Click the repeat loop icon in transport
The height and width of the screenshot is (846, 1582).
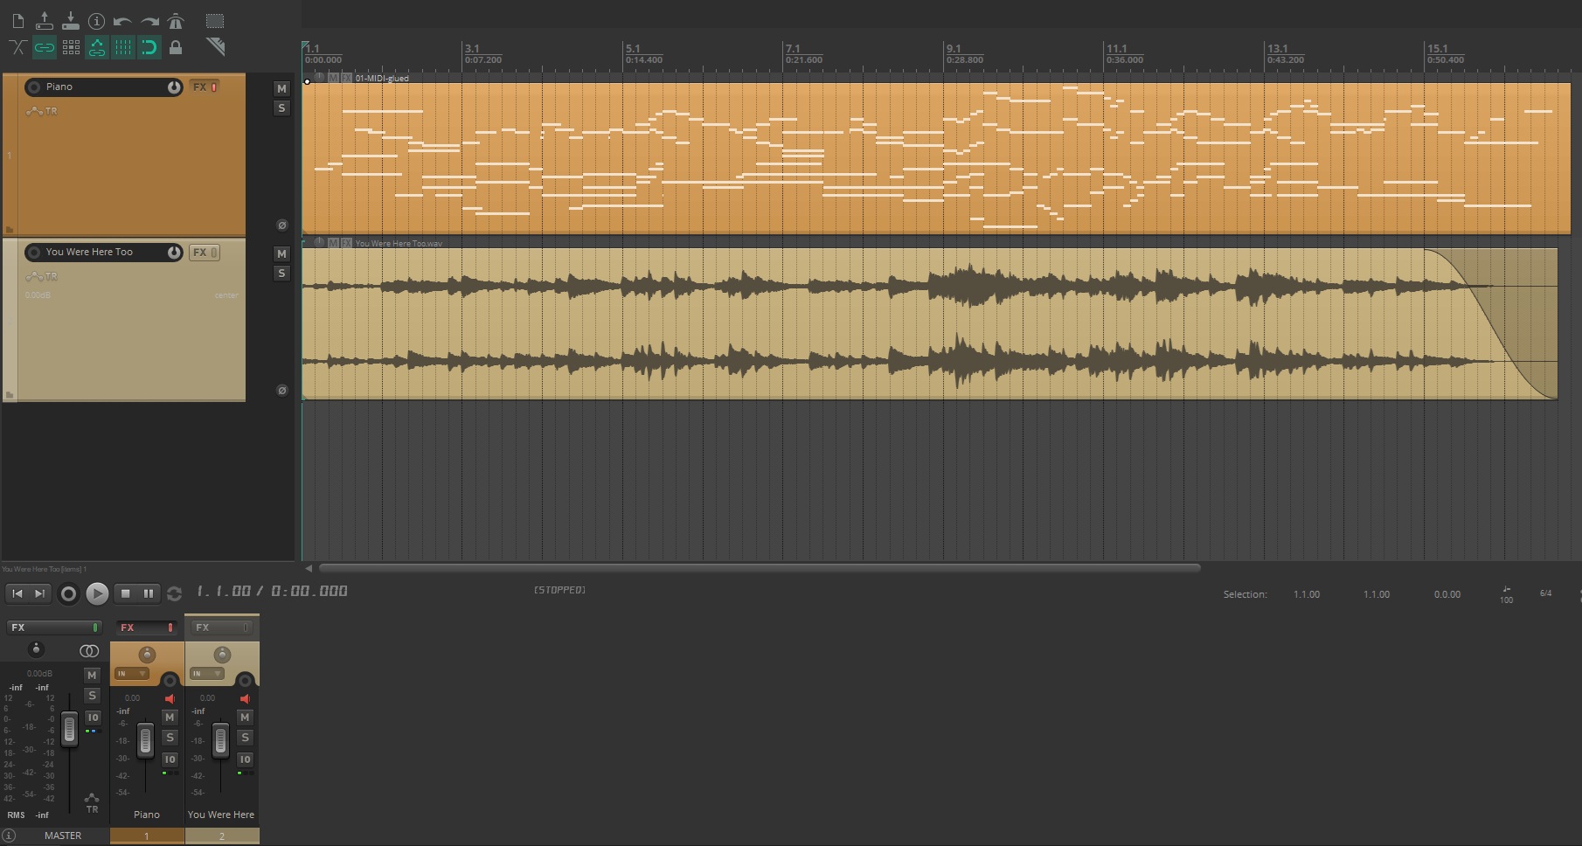(x=174, y=593)
